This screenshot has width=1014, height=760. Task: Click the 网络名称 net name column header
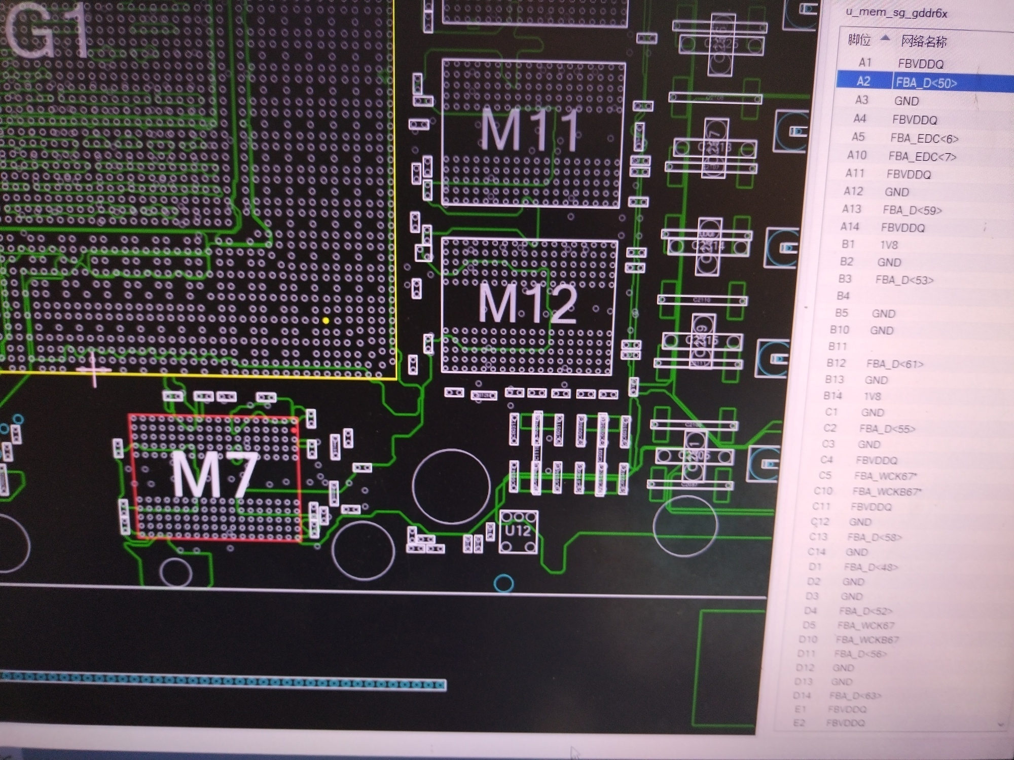click(924, 42)
